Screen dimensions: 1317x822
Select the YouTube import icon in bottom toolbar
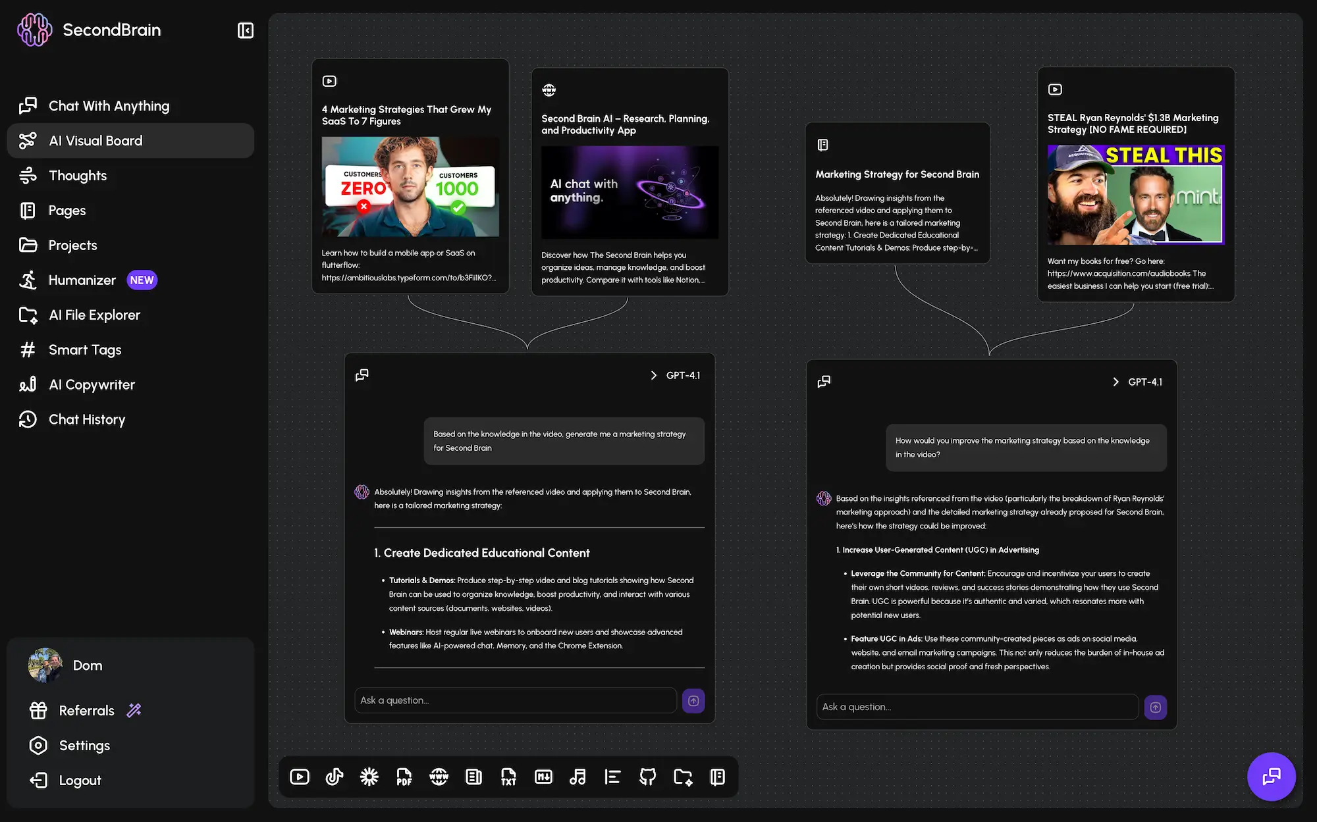point(300,777)
